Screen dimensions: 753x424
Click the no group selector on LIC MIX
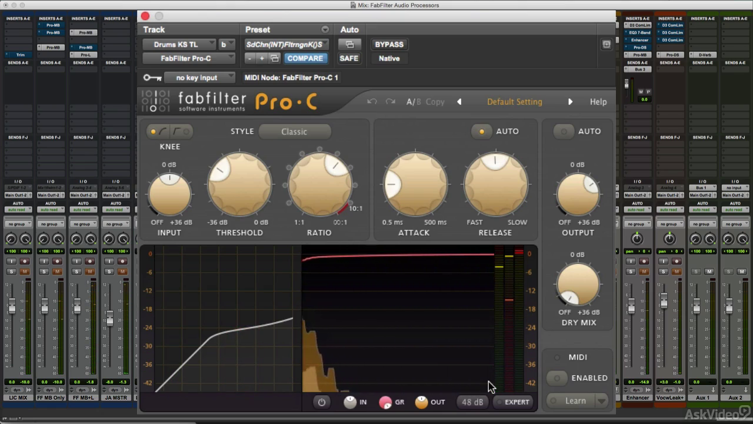coord(18,224)
